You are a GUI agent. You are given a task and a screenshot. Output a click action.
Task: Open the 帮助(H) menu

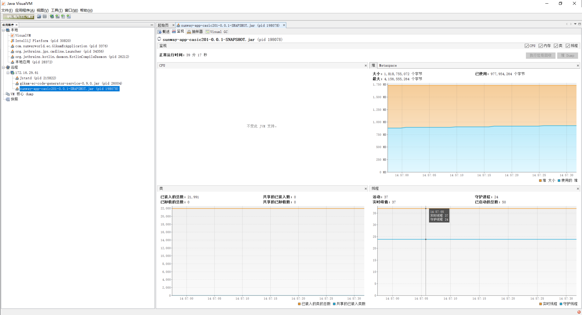coord(86,10)
